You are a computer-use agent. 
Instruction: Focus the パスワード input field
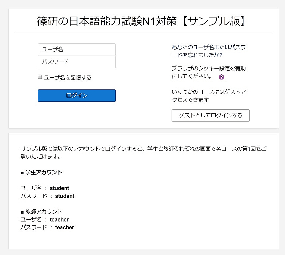point(77,62)
